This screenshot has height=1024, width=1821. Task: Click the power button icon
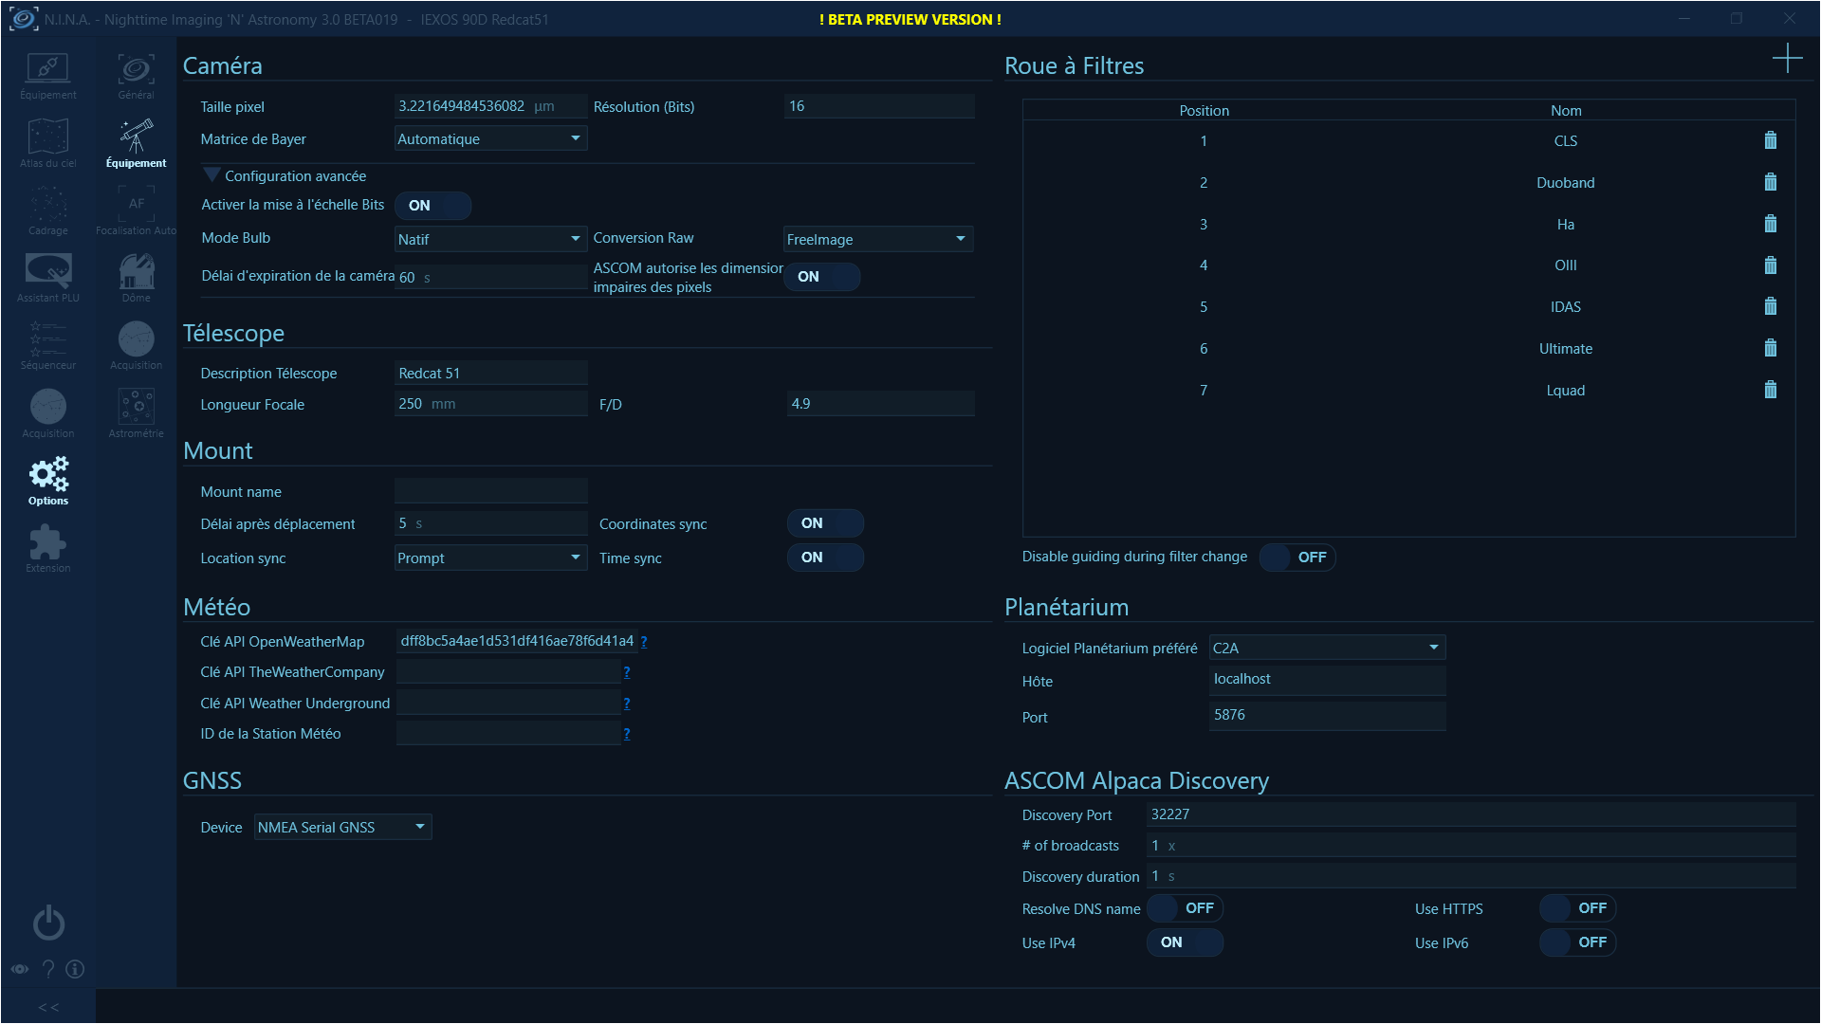(48, 923)
